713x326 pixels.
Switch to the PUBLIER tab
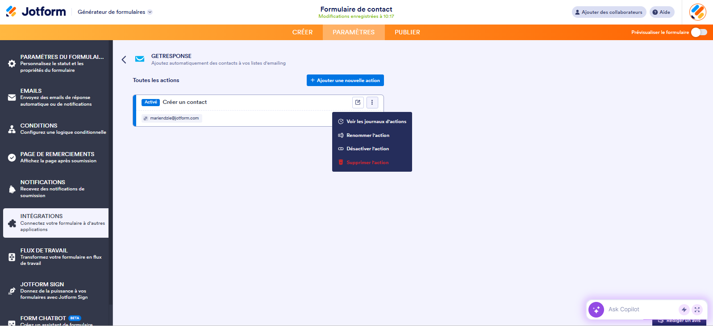(407, 32)
